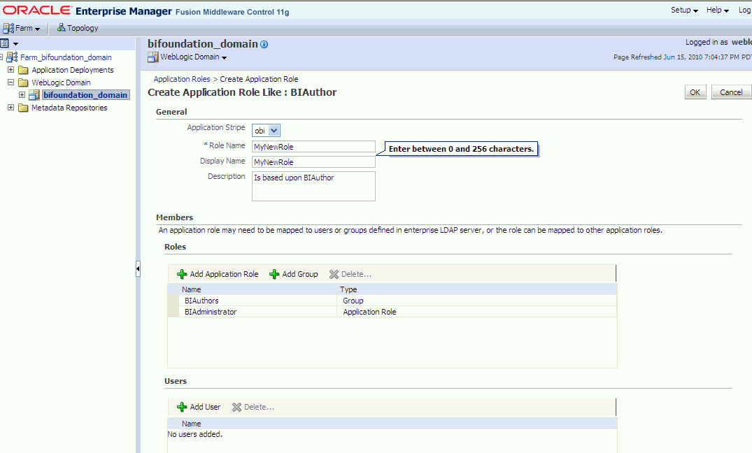
Task: Open the Topology view icon
Action: tap(61, 28)
